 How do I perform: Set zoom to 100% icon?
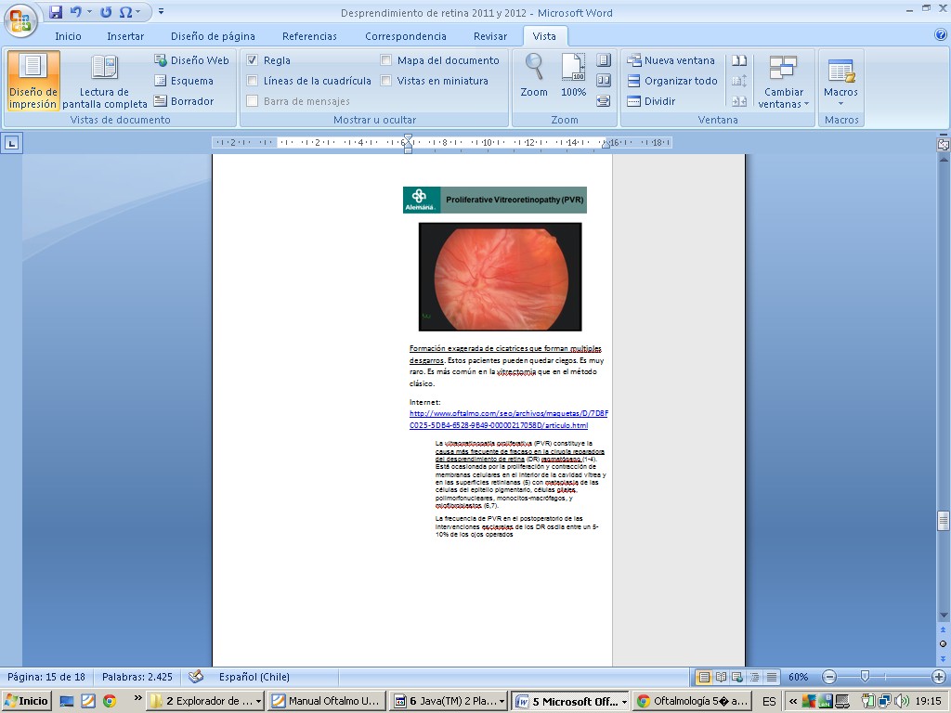click(x=573, y=67)
